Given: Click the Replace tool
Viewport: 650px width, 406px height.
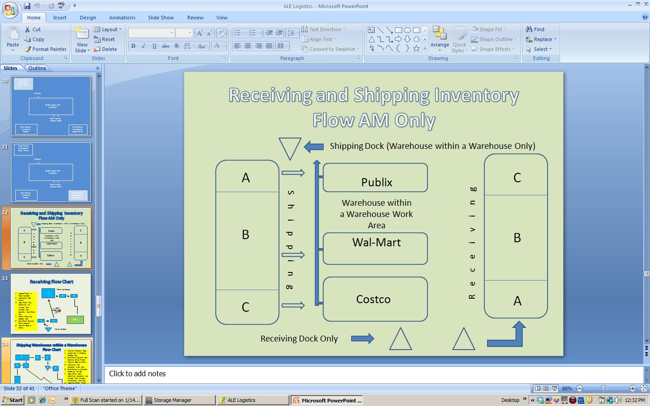Looking at the screenshot, I should [x=540, y=39].
